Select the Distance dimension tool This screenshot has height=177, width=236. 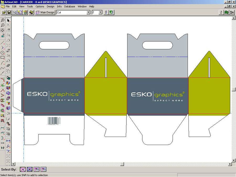tap(8, 141)
